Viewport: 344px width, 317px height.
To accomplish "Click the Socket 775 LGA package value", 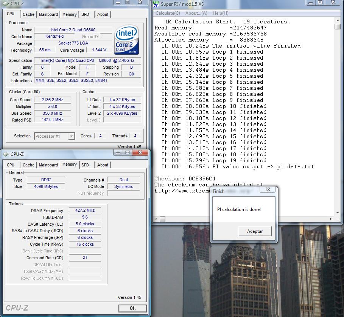I will [x=73, y=43].
